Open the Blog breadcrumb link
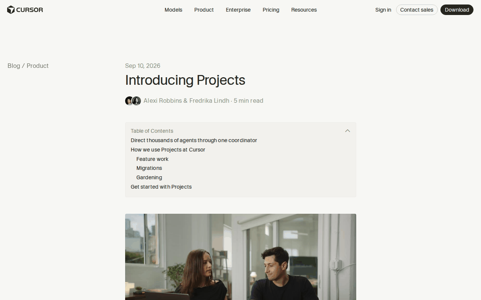This screenshot has width=481, height=300. click(x=14, y=66)
